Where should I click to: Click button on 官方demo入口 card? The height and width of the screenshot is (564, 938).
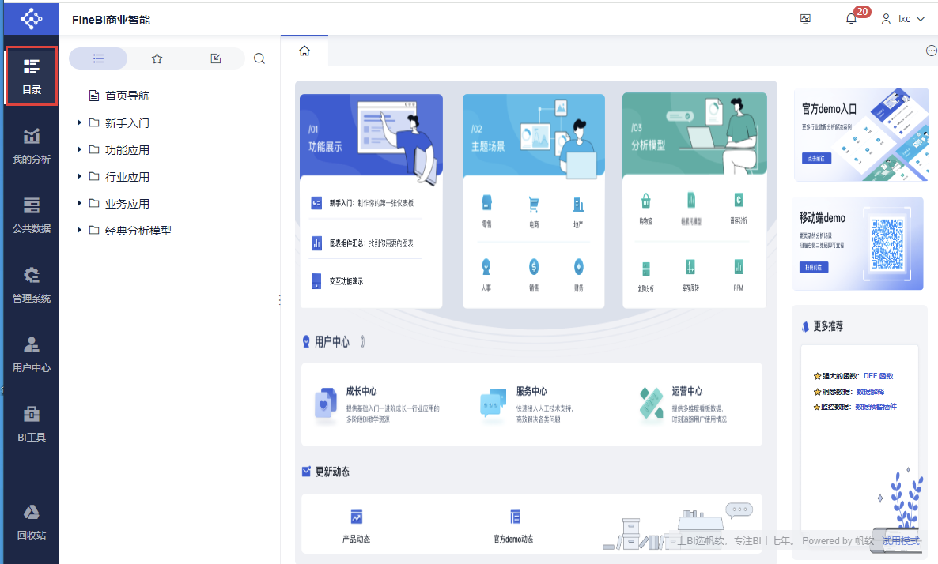(x=816, y=158)
